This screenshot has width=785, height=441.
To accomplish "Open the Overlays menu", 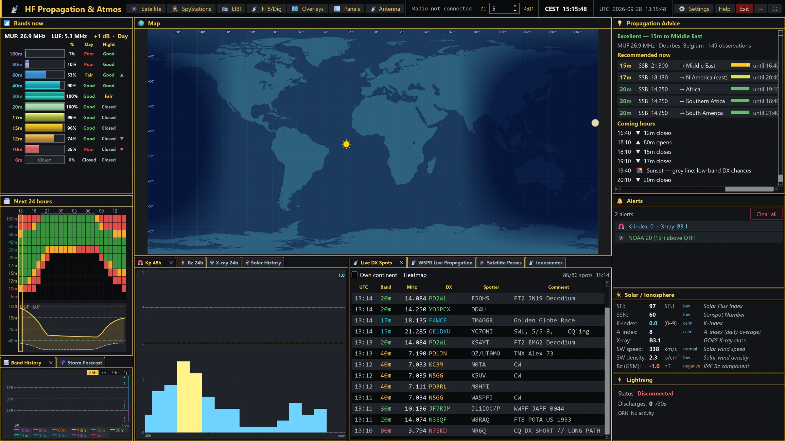I will pos(308,9).
